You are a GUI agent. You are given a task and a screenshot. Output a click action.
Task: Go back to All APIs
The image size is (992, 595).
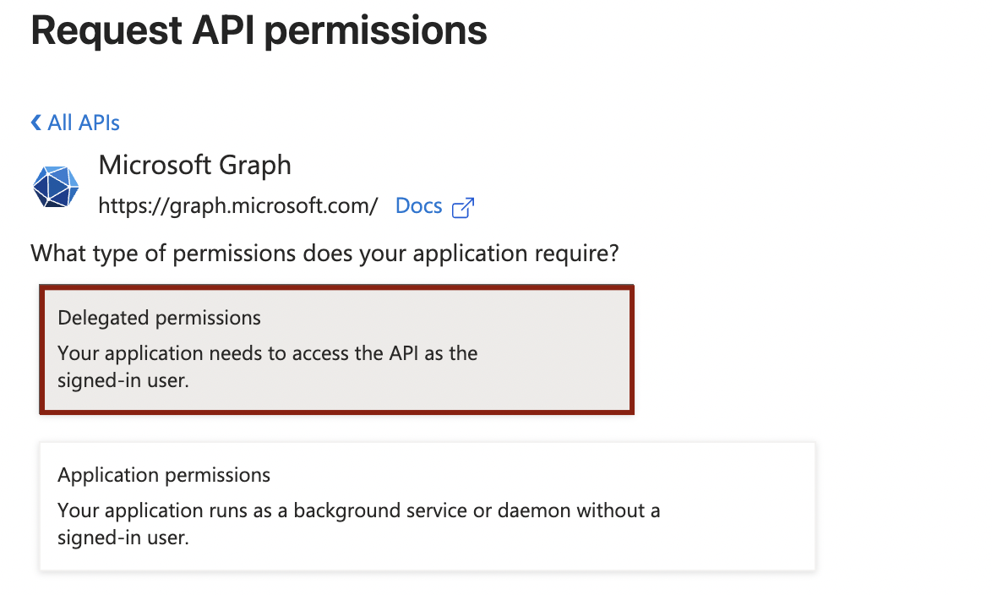pos(83,123)
